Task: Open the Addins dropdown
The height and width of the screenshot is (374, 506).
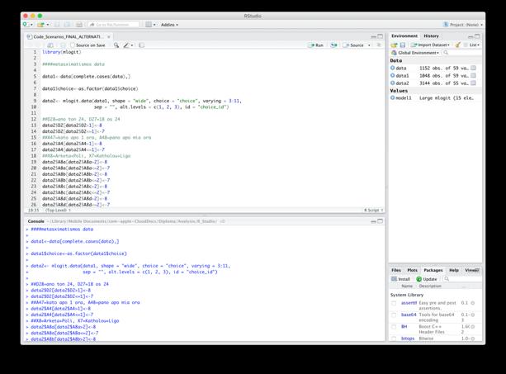Action: 169,25
